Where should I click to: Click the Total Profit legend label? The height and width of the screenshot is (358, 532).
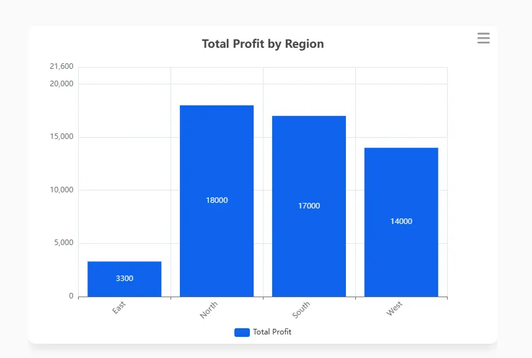tap(272, 332)
